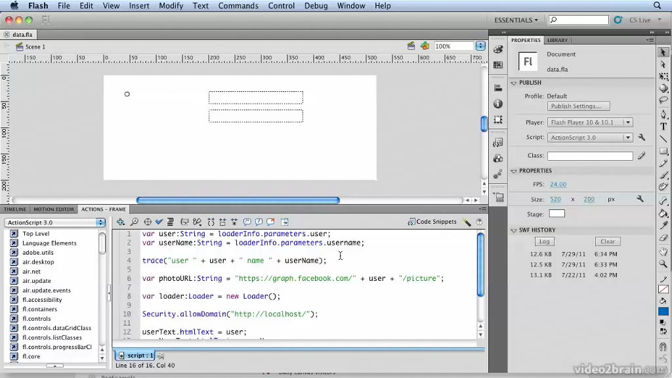672x378 pixels.
Task: Open Actions panel help icon
Action: (479, 222)
